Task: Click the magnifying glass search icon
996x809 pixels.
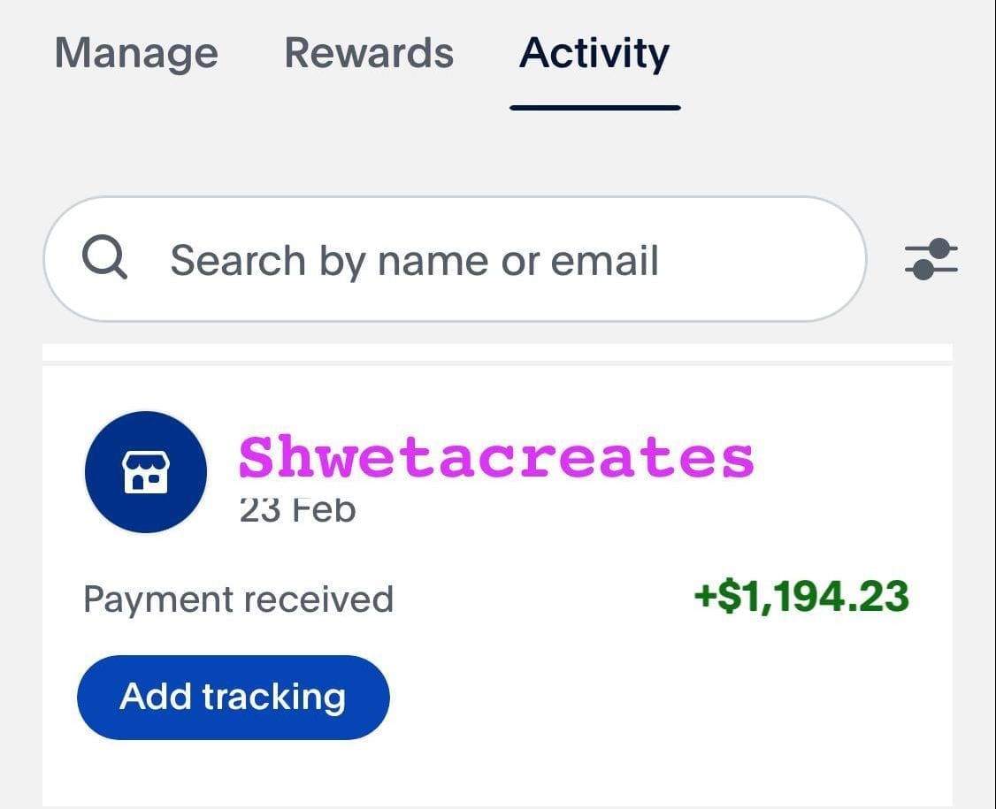Action: [104, 257]
